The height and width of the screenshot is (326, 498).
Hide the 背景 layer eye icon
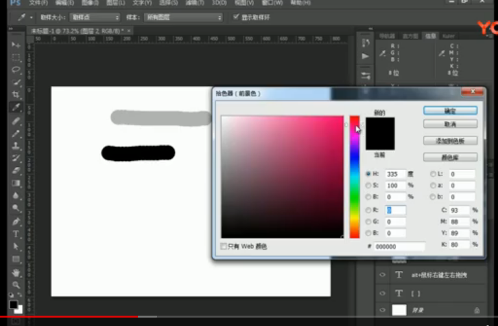click(x=383, y=310)
